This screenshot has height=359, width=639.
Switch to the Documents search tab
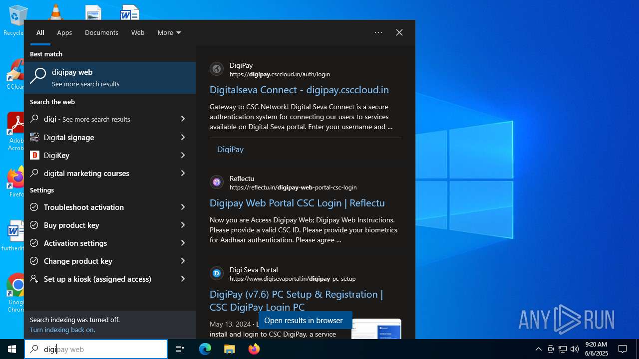coord(101,32)
